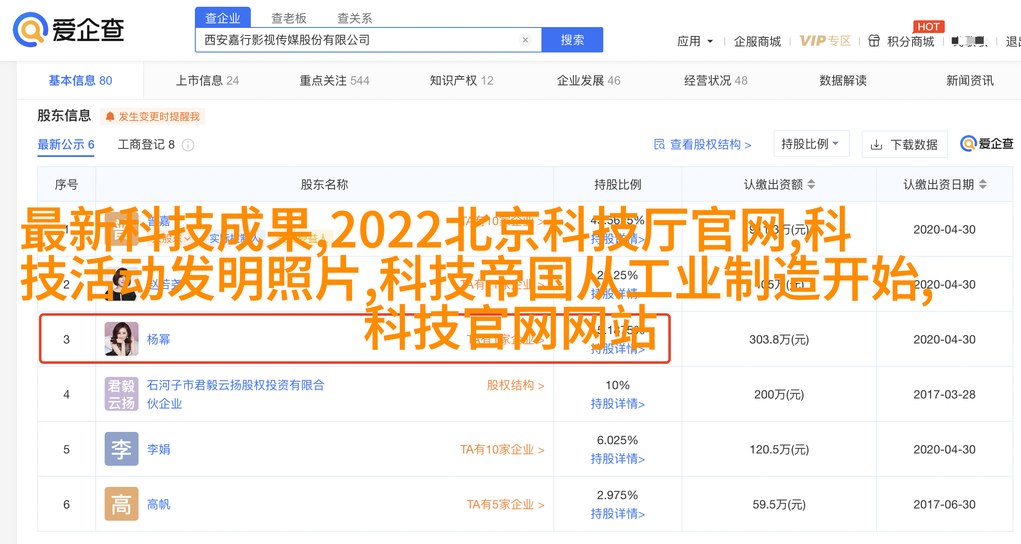Click the structure icon before 查看股权结构
Viewport: 1021px width, 544px height.
point(659,144)
